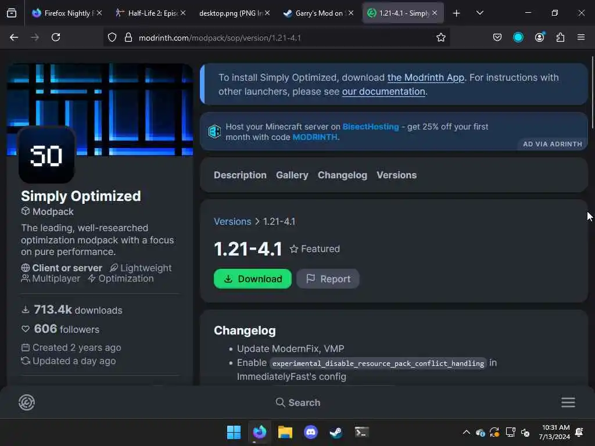Bookmark this page with the star

pyautogui.click(x=440, y=38)
